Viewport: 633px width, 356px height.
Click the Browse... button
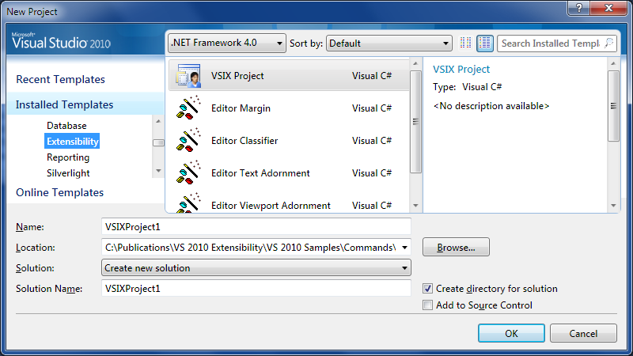click(x=456, y=248)
